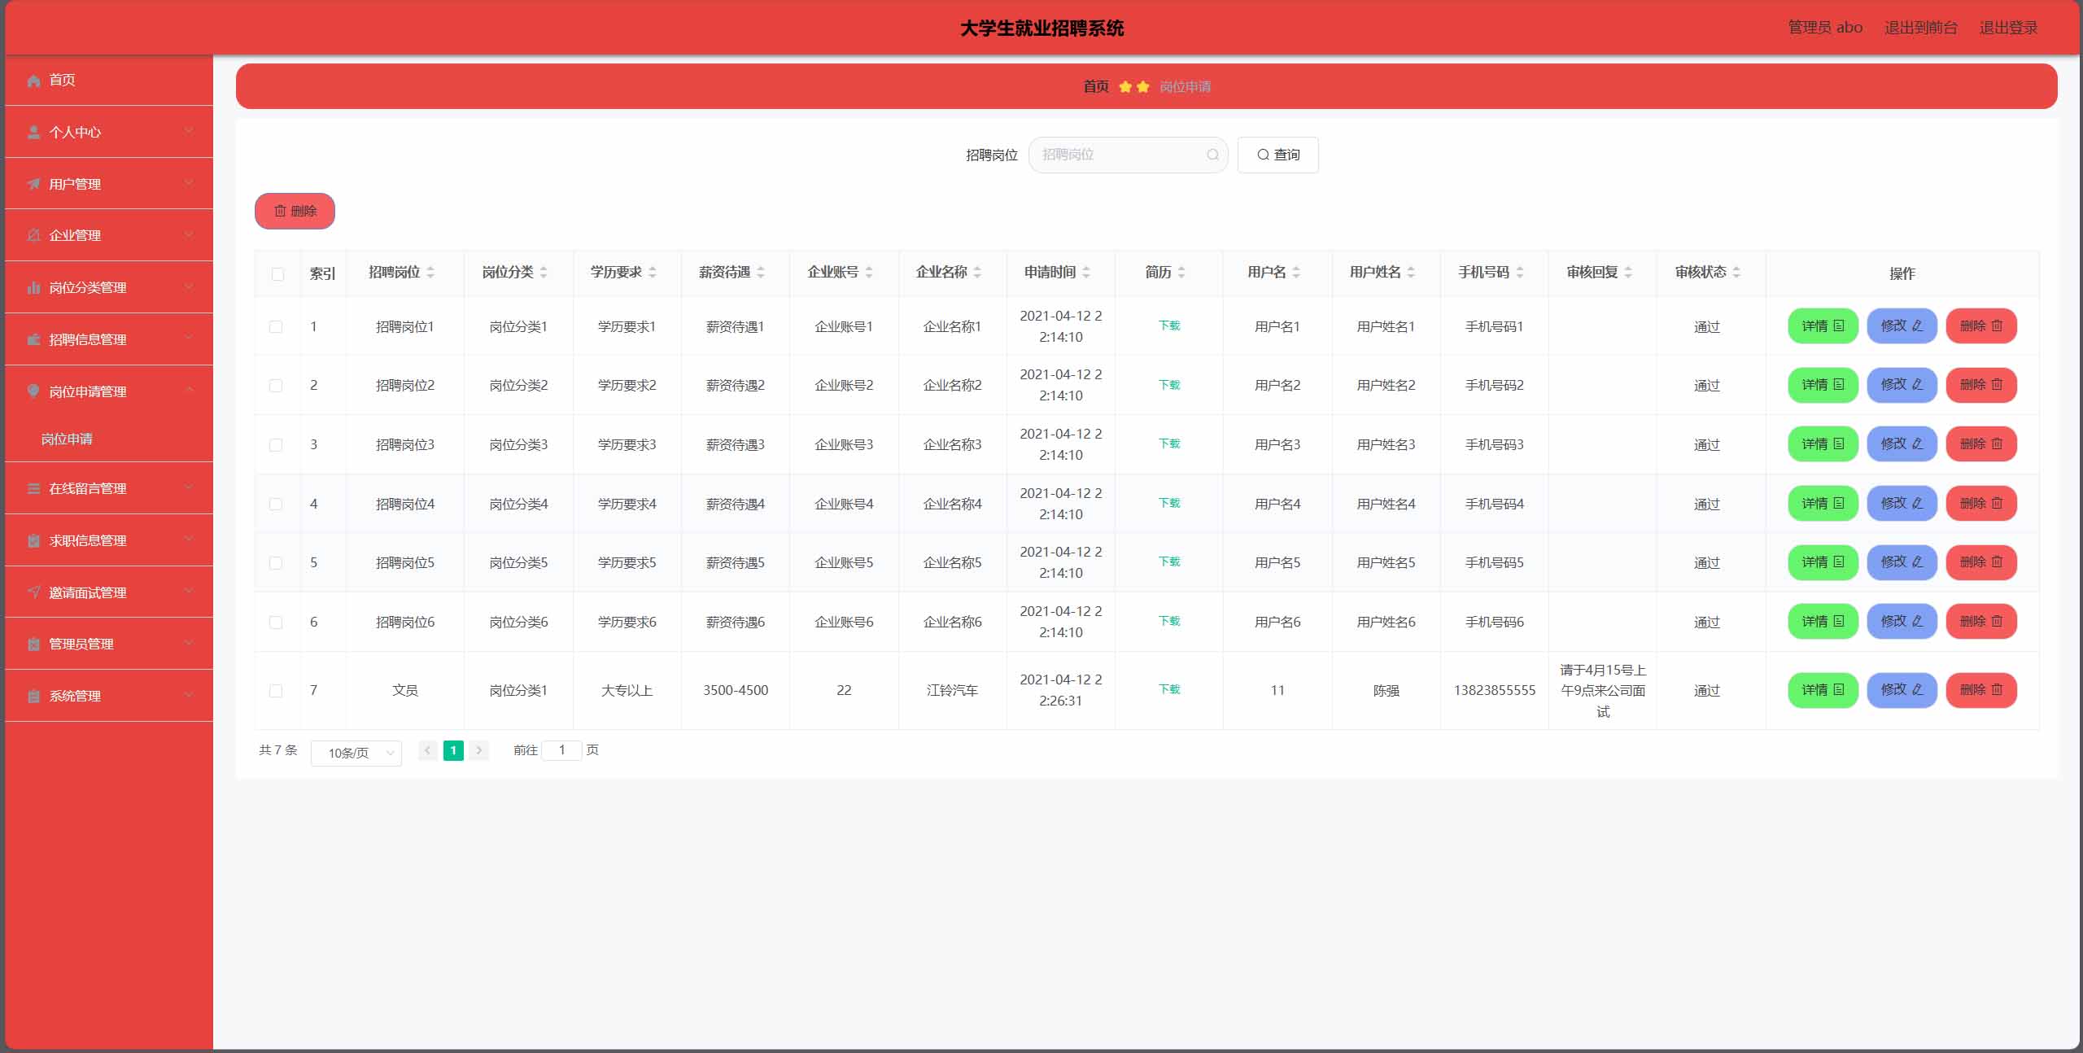Click 修改 for the 文员 row
This screenshot has height=1053, width=2083.
1902,690
